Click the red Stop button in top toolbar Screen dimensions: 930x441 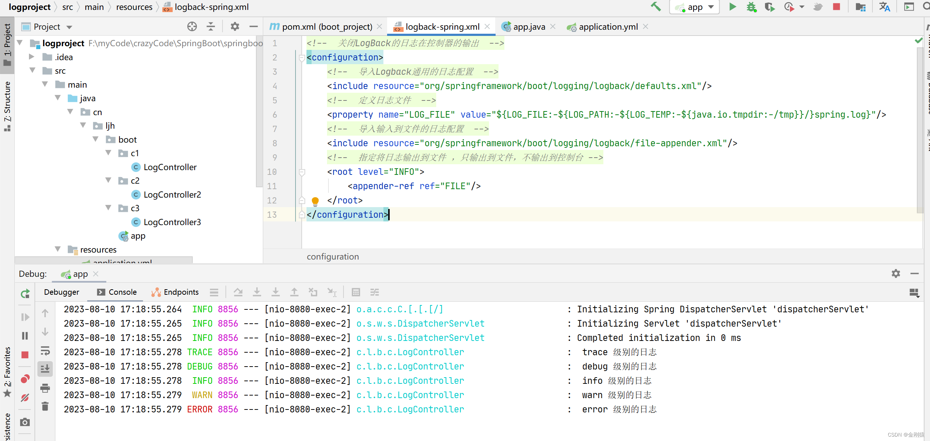click(x=836, y=7)
